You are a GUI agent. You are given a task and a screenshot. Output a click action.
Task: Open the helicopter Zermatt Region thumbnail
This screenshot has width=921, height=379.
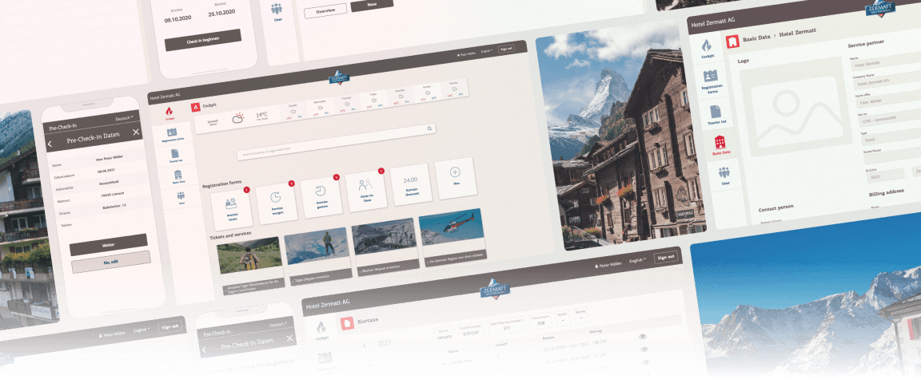click(451, 227)
